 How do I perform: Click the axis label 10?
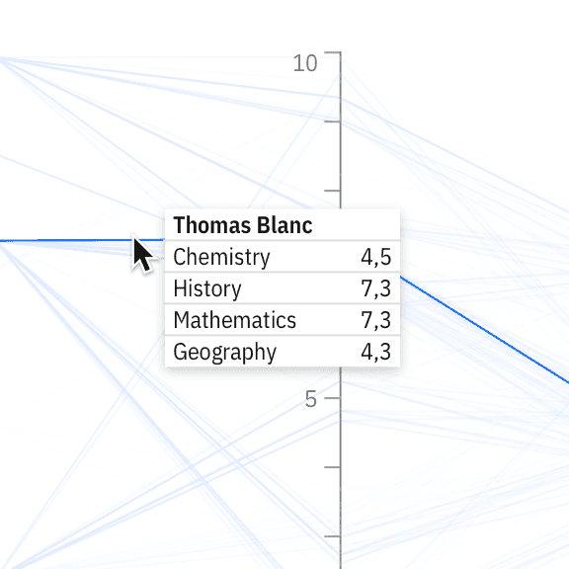(305, 63)
